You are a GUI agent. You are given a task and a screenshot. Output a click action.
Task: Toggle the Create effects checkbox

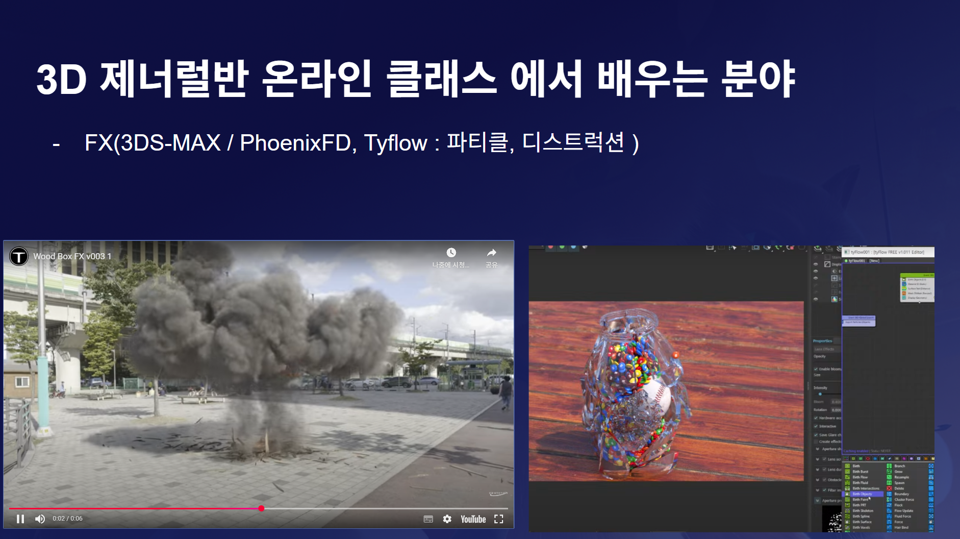coord(816,442)
